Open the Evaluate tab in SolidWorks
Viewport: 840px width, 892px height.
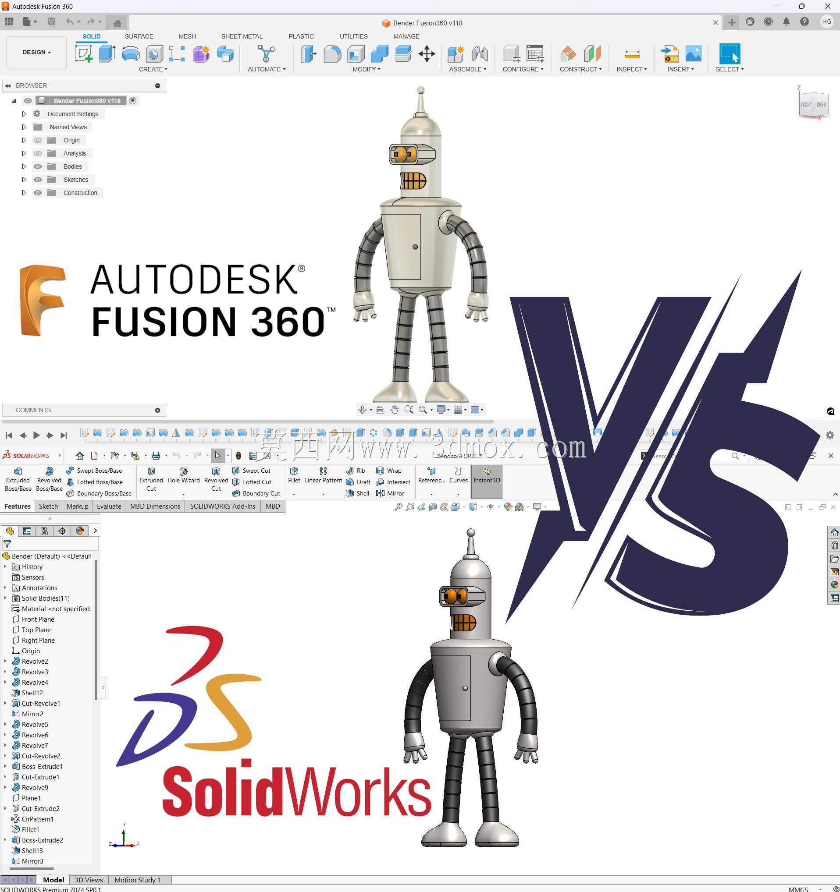click(109, 506)
